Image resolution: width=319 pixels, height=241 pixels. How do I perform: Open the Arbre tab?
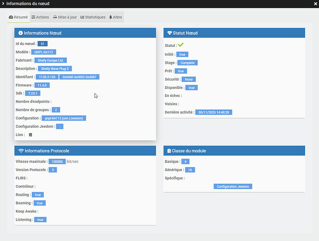click(115, 17)
